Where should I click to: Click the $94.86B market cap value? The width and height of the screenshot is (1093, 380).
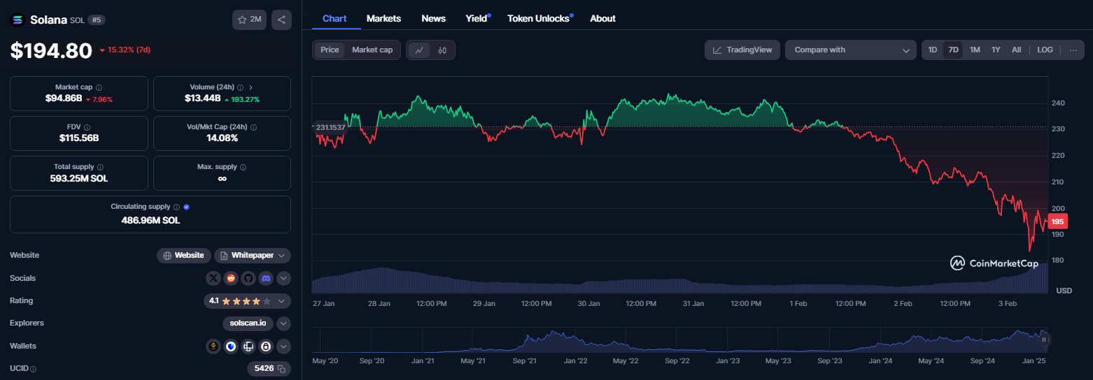point(64,98)
